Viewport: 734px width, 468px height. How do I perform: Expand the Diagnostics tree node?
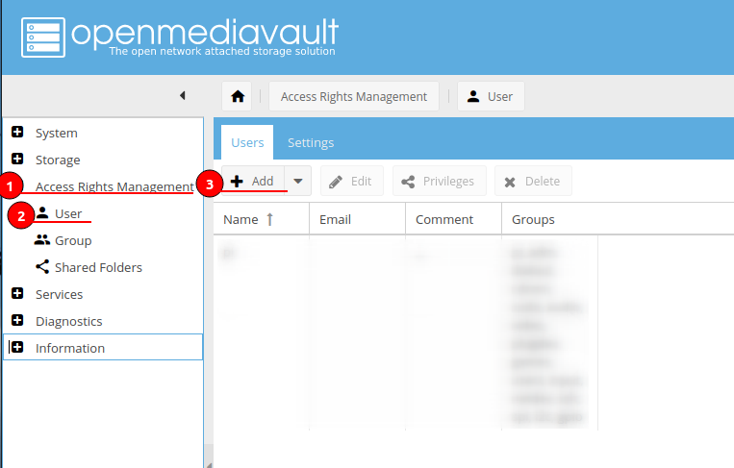pos(17,320)
